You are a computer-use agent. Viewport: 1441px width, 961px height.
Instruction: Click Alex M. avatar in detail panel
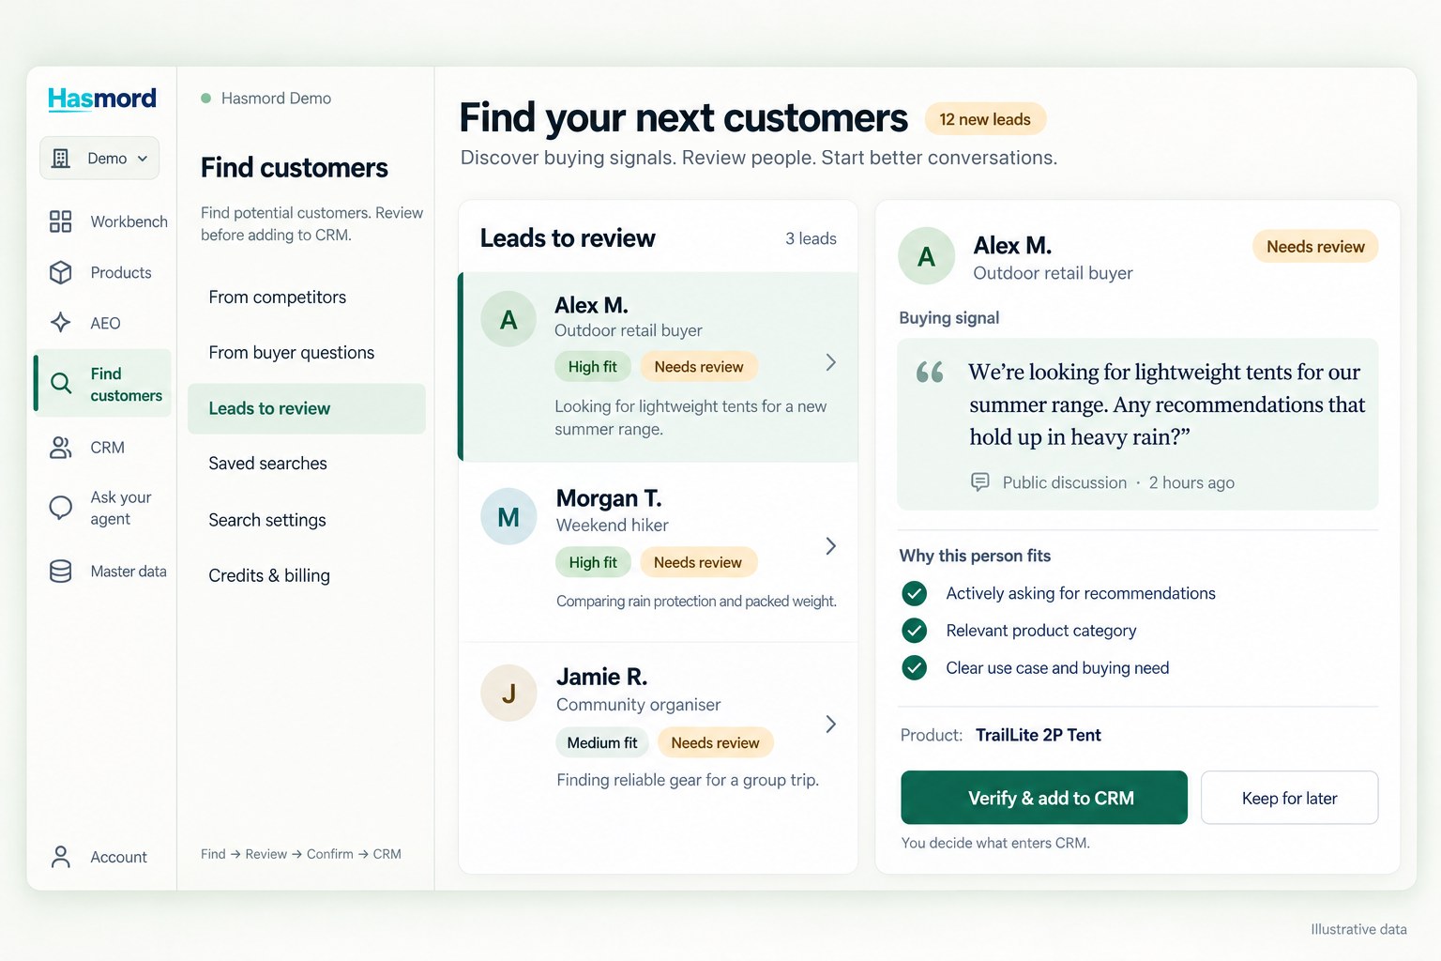[926, 256]
